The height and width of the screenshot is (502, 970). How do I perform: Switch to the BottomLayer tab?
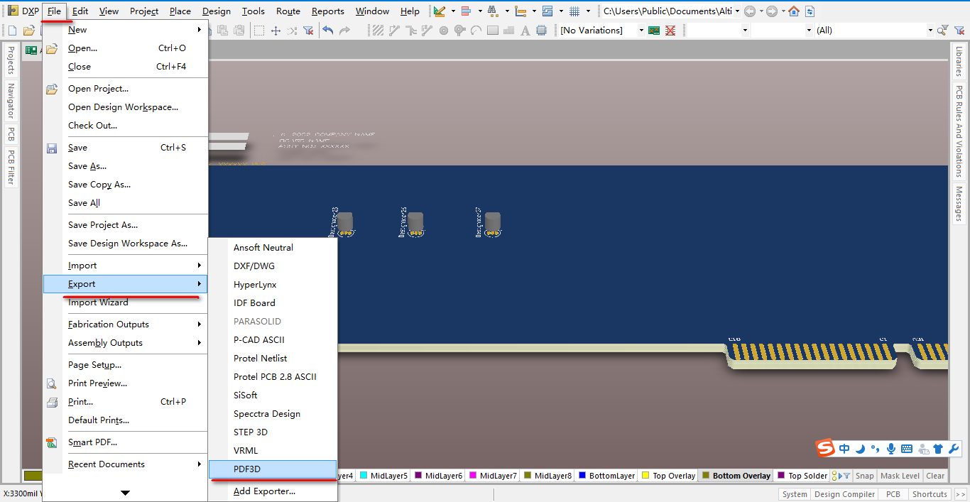pyautogui.click(x=606, y=476)
